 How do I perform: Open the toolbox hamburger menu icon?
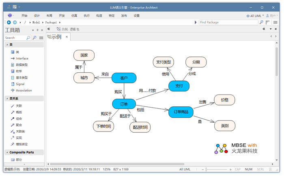pyautogui.click(x=41, y=38)
